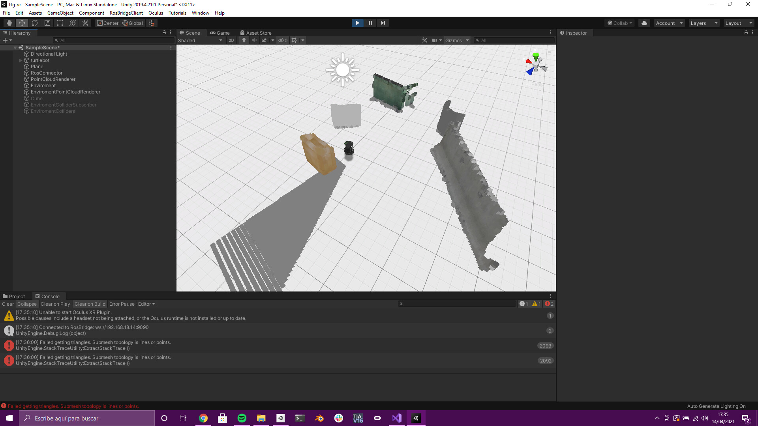Open the Oculus menu
The width and height of the screenshot is (758, 426).
tap(156, 13)
